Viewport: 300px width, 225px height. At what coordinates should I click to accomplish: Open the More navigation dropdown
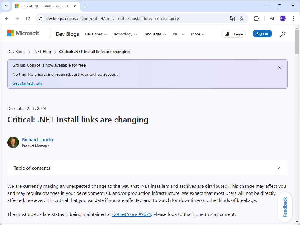click(x=197, y=34)
